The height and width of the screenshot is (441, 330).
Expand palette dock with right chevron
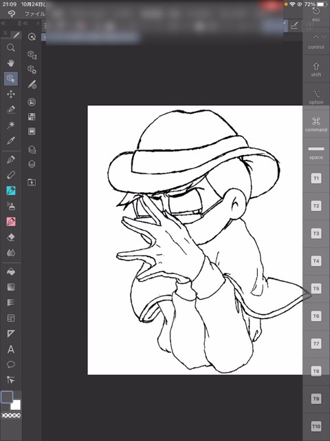pos(38,23)
